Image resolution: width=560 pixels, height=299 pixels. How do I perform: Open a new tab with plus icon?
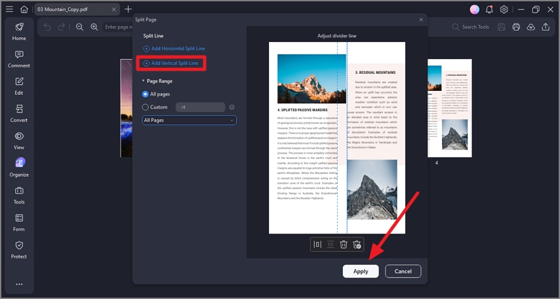point(128,9)
